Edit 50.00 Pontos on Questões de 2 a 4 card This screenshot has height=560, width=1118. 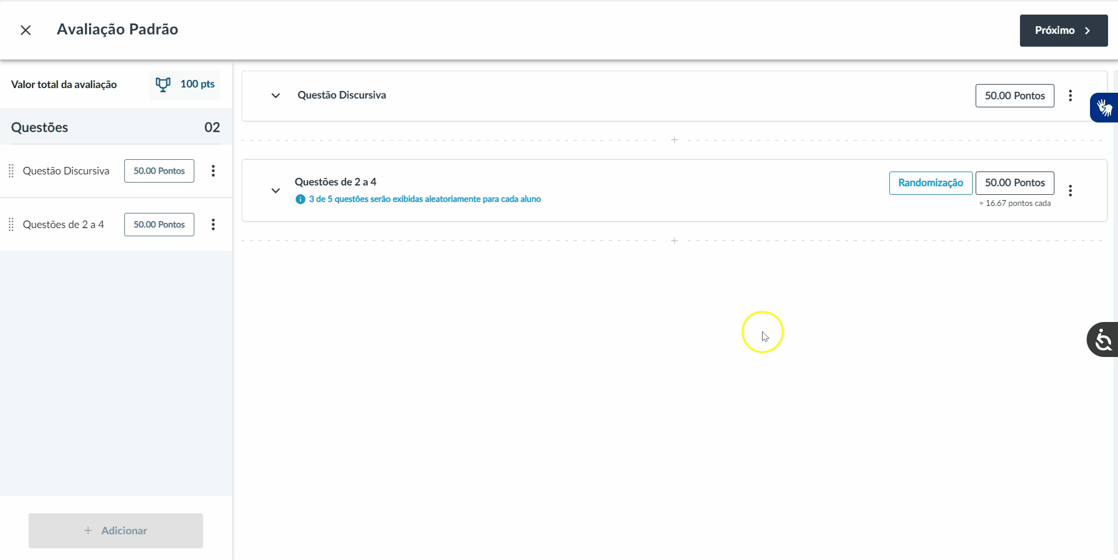[1015, 183]
